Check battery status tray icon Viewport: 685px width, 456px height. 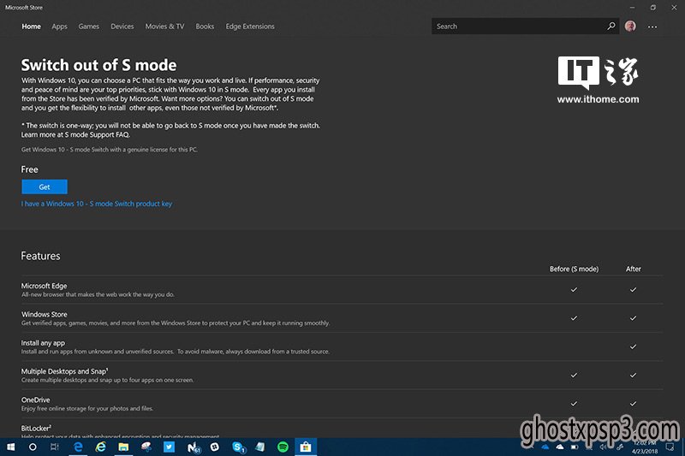click(575, 447)
